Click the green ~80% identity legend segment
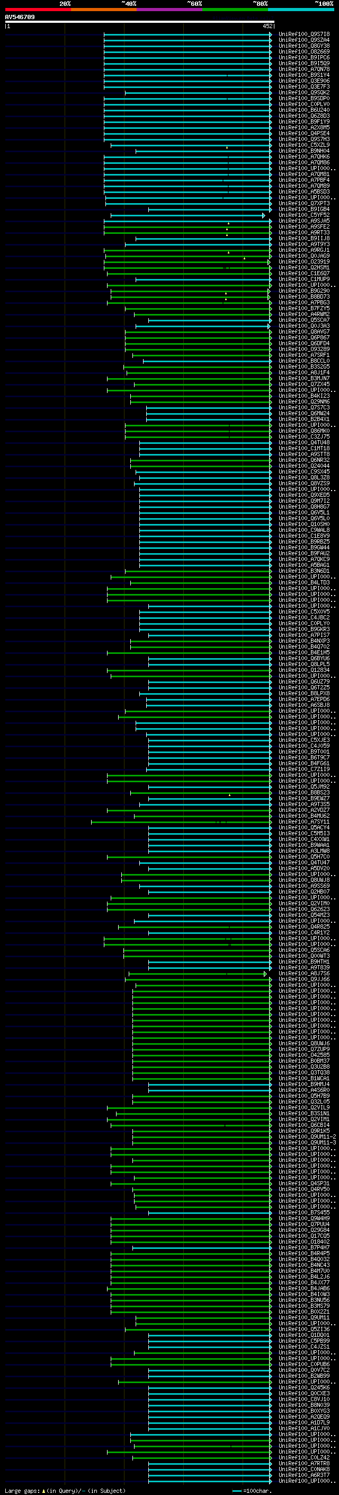The image size is (339, 1495). pos(235,10)
